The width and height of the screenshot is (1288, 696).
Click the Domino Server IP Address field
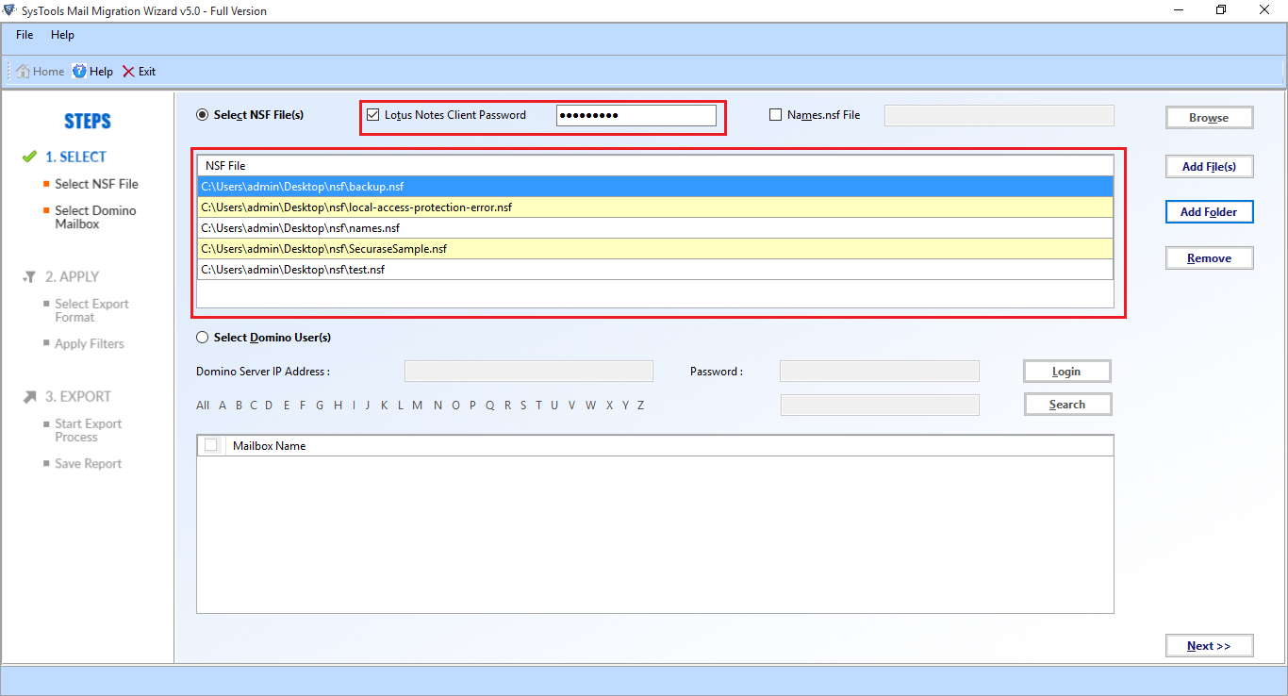pyautogui.click(x=529, y=372)
